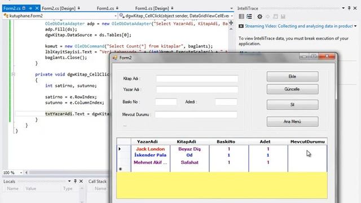Click the Güncelle button
361x203 pixels.
[x=292, y=89]
